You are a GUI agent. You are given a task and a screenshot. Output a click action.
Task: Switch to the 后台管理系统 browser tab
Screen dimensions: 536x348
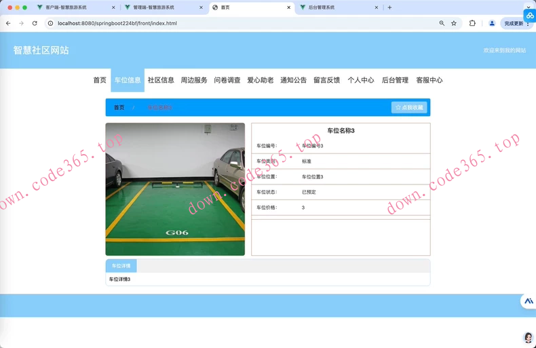(322, 7)
